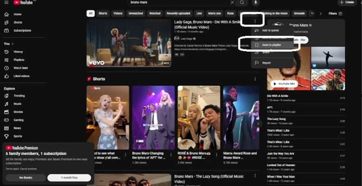Show more filter chips with arrow
The width and height of the screenshot is (362, 186).
[x=320, y=13]
